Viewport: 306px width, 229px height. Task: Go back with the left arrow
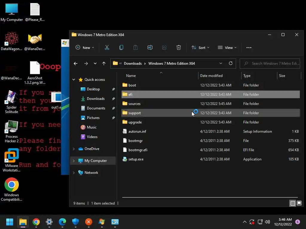click(76, 64)
